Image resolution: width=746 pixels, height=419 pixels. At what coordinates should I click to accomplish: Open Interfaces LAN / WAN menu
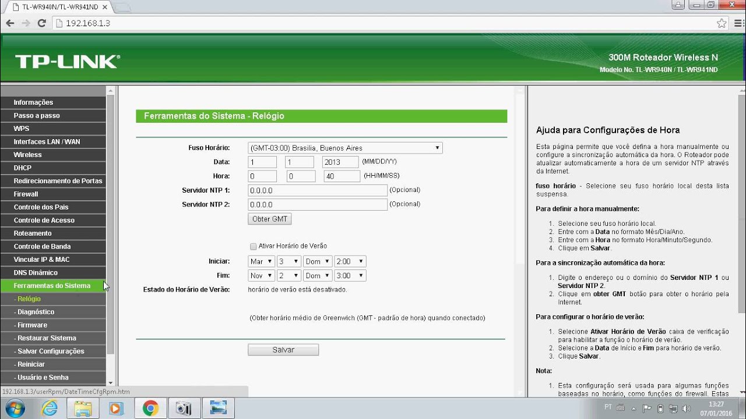[x=53, y=141]
